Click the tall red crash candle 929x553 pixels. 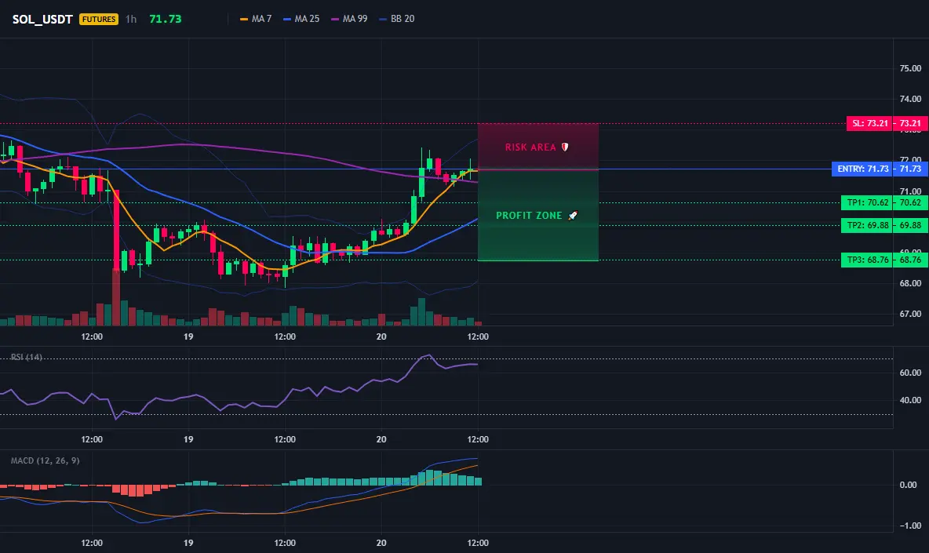116,230
